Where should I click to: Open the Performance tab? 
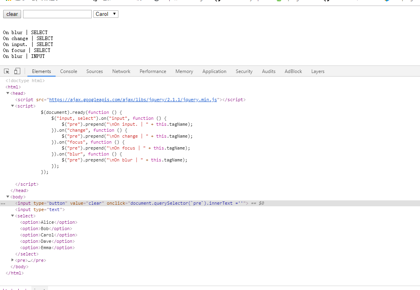click(x=153, y=71)
